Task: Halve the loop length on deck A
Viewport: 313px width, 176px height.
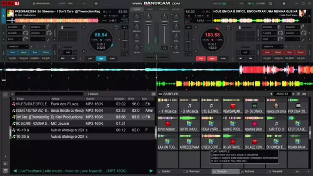Action: (x=60, y=53)
